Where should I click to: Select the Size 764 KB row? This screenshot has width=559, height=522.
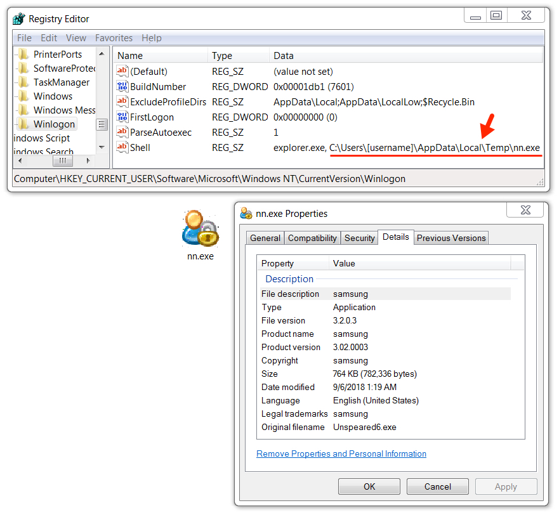click(x=385, y=374)
